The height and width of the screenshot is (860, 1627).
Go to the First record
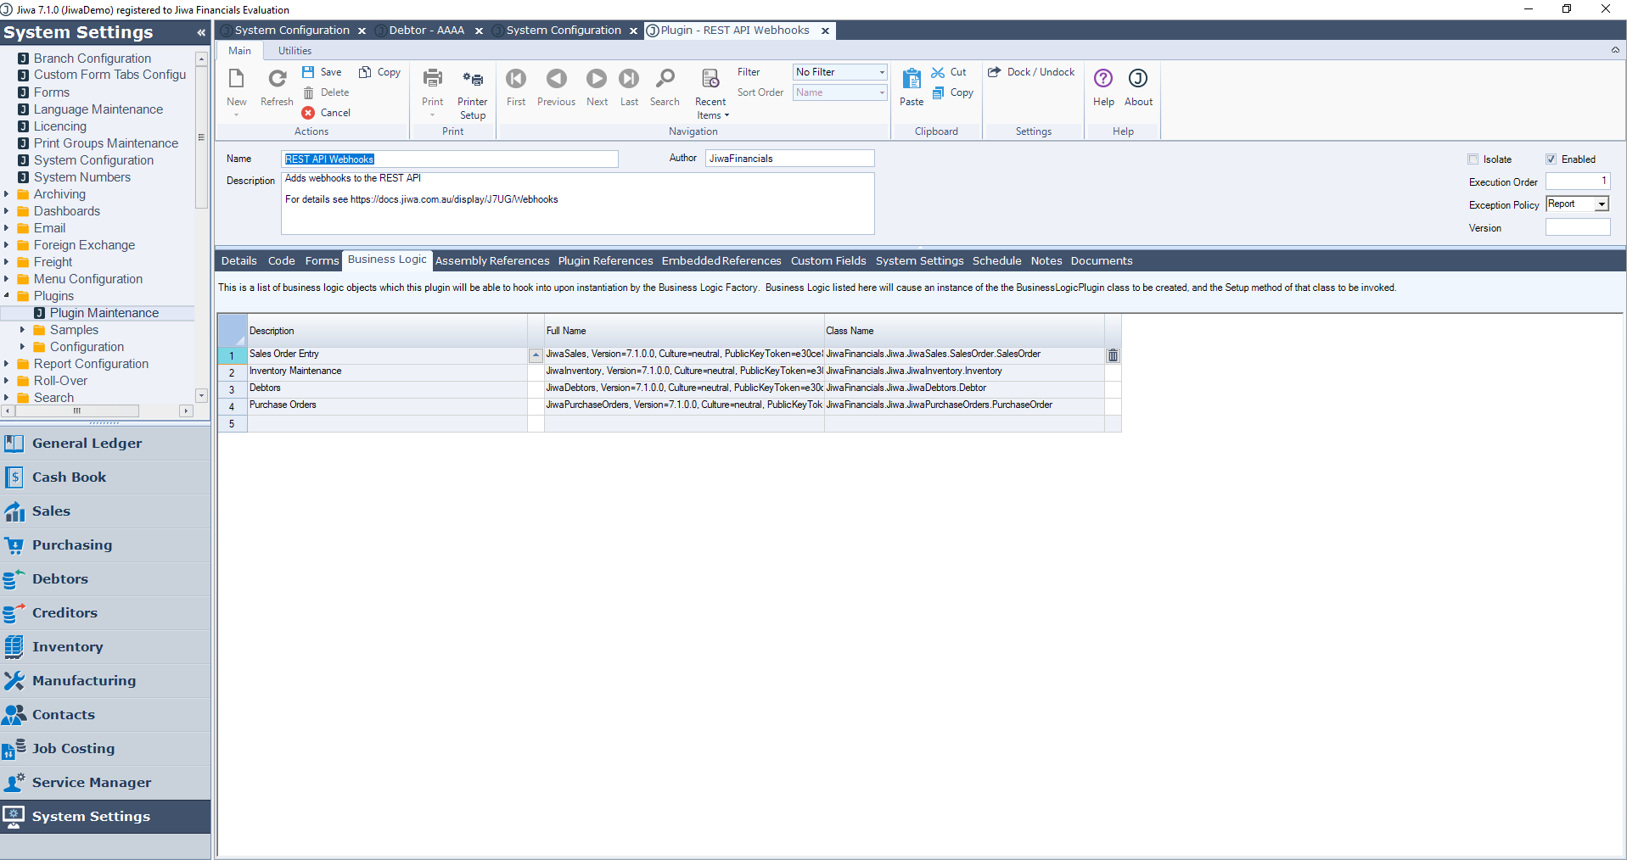(515, 80)
